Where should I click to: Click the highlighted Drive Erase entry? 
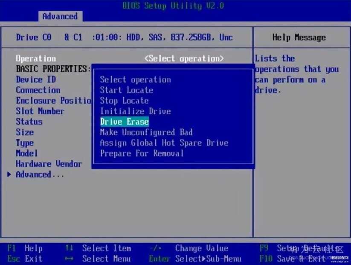click(124, 122)
